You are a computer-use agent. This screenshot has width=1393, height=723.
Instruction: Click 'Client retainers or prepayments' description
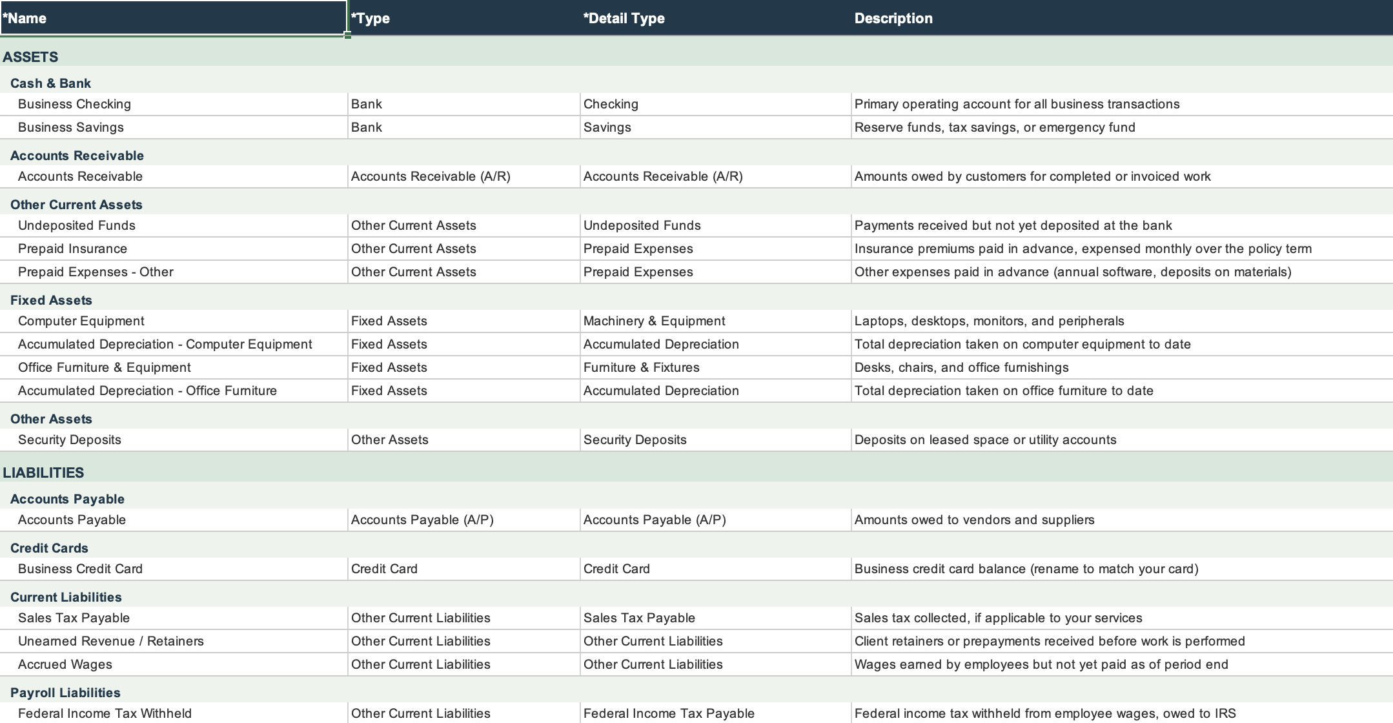(x=1122, y=641)
